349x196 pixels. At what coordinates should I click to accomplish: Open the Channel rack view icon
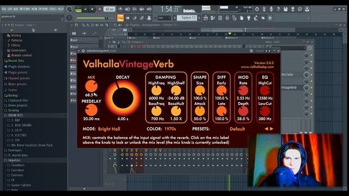click(x=220, y=18)
